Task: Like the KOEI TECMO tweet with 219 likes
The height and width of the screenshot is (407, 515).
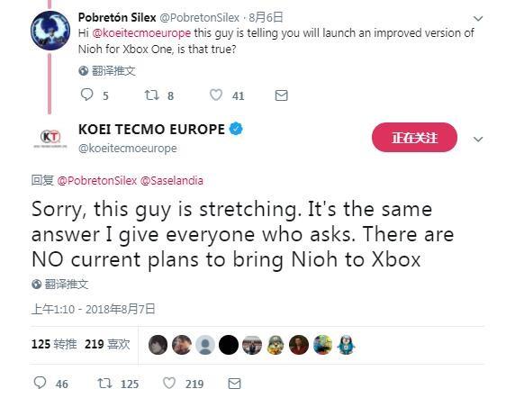Action: (x=169, y=383)
